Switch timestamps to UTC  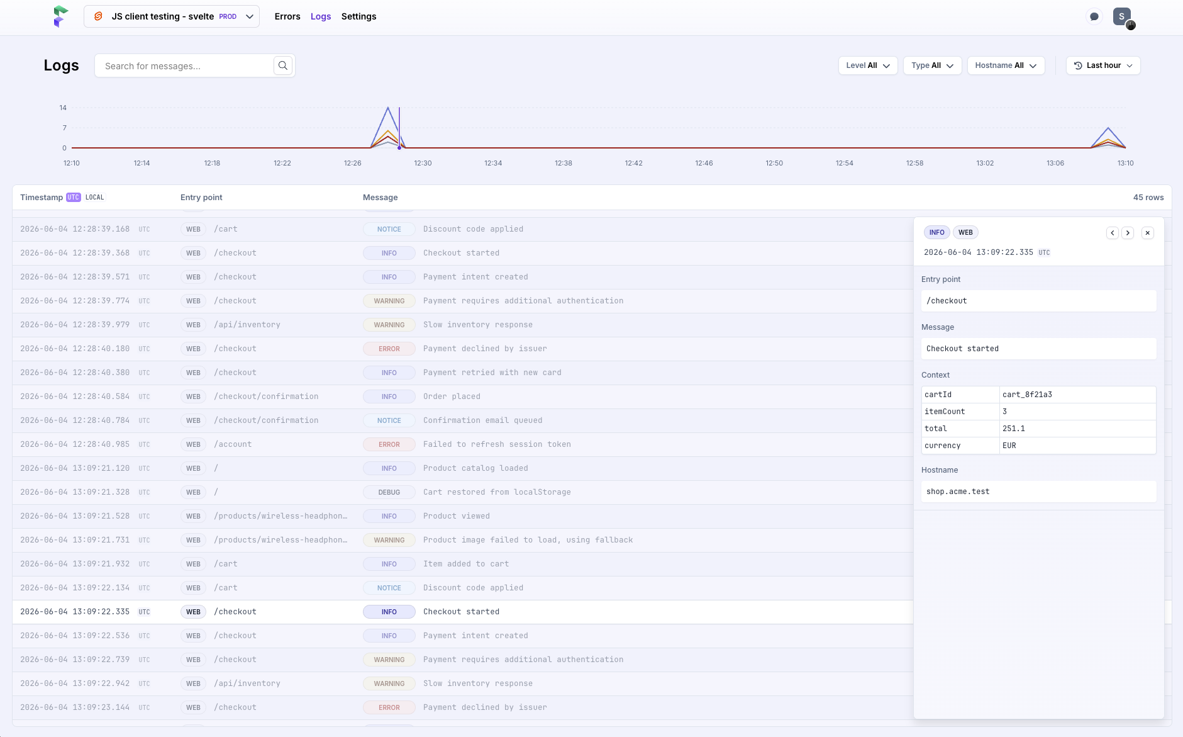pyautogui.click(x=74, y=197)
